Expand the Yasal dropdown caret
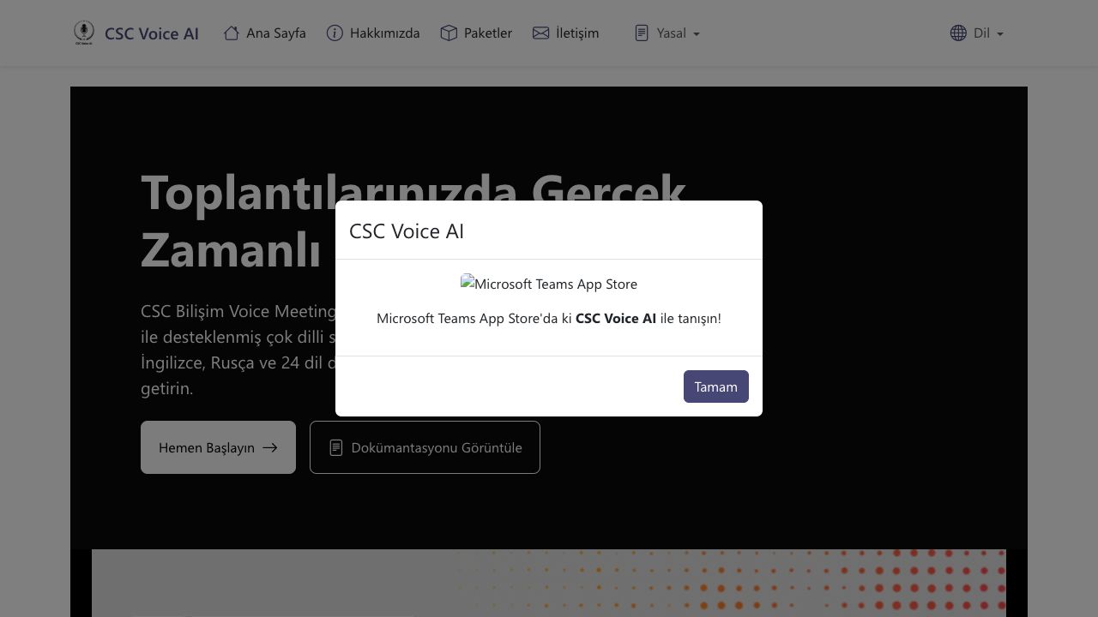1098x617 pixels. pyautogui.click(x=697, y=34)
